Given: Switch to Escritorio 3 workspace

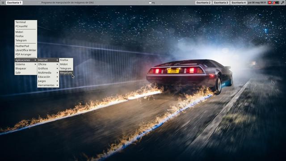Looking at the screenshot, I should pos(221,3).
